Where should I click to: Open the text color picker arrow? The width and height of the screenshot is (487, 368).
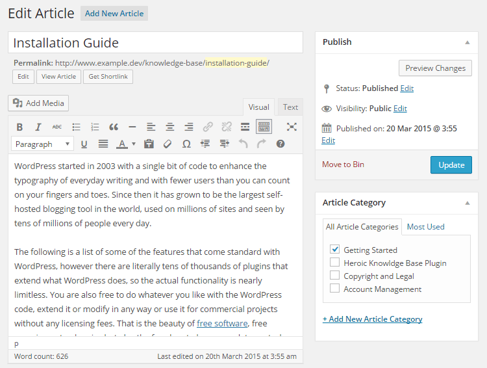134,144
